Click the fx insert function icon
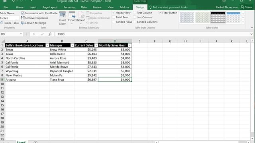 coord(50,34)
